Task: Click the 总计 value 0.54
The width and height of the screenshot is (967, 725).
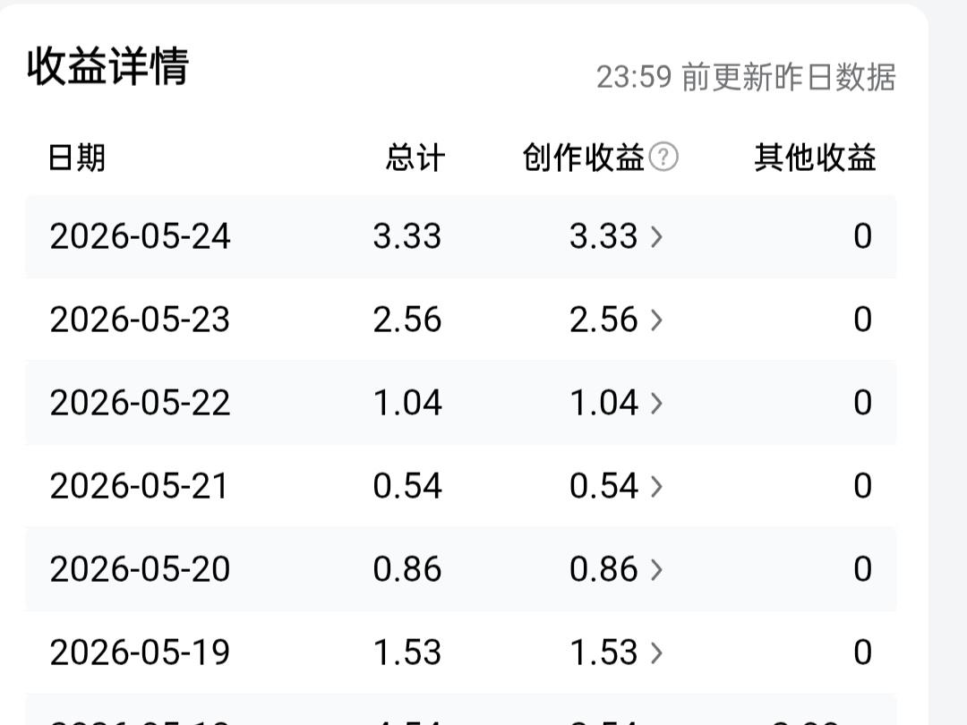Action: pyautogui.click(x=407, y=486)
